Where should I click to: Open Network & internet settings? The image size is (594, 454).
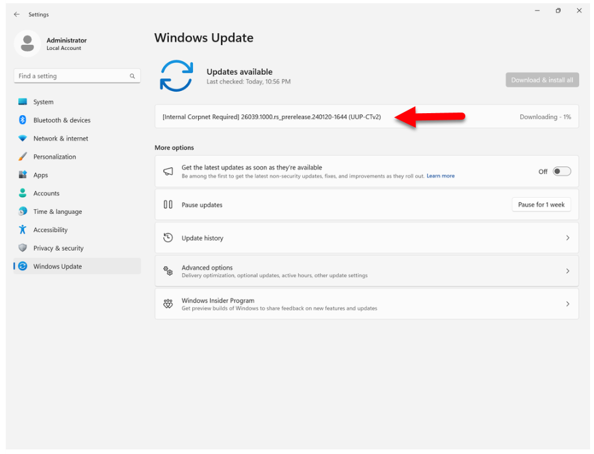click(77, 139)
